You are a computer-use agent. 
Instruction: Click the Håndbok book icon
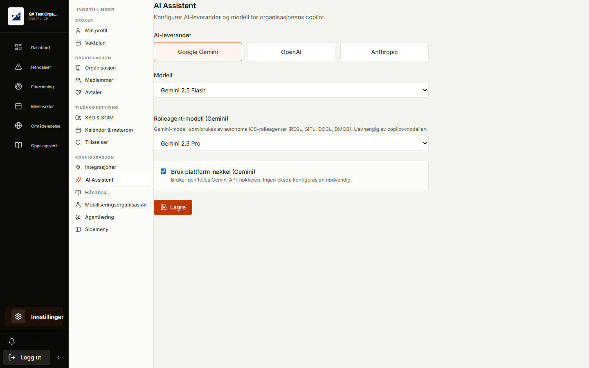78,193
